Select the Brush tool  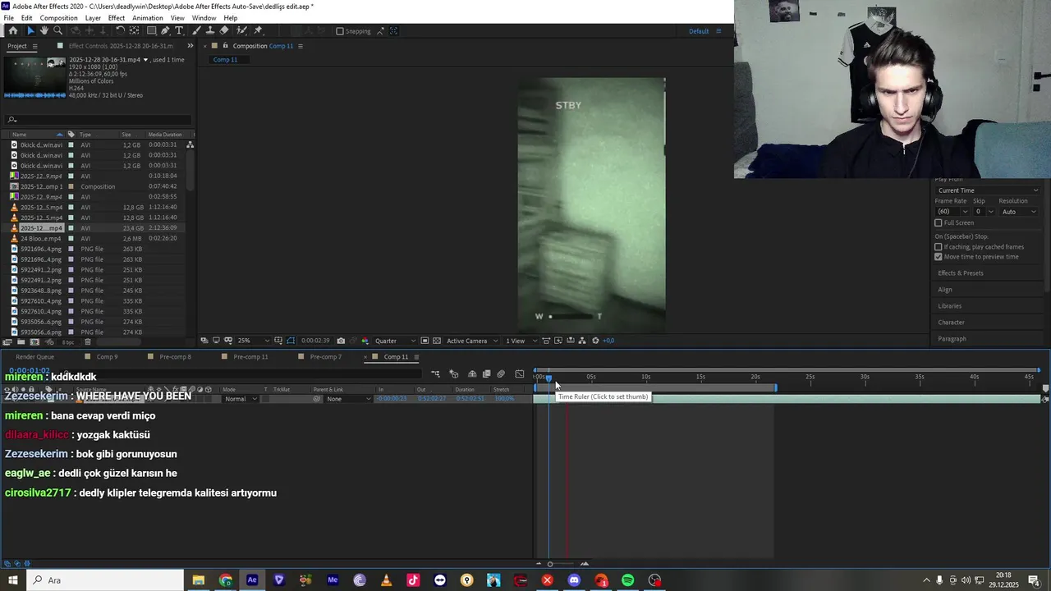tap(197, 31)
